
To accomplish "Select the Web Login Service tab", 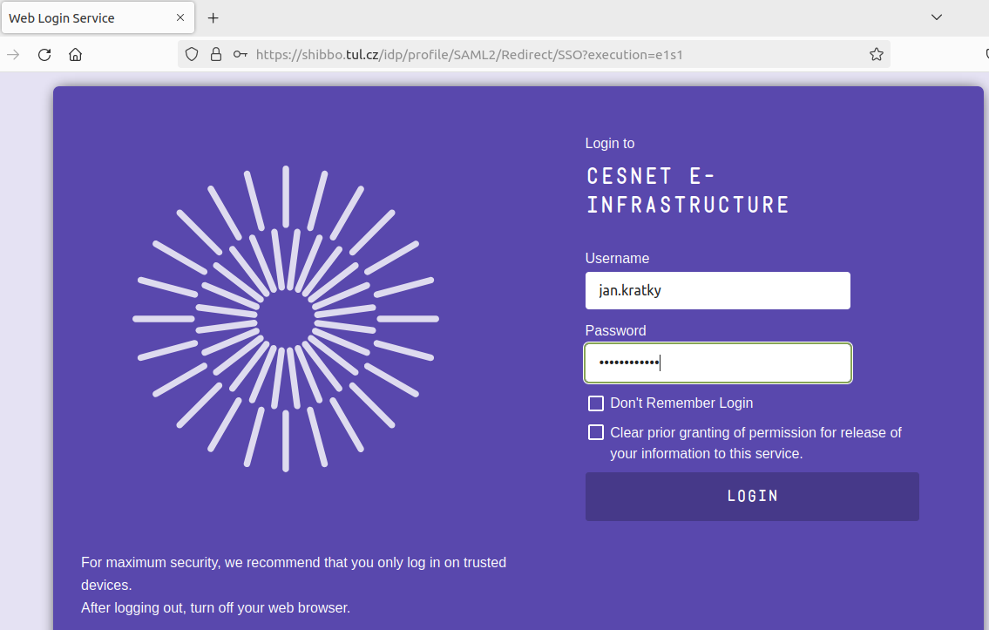I will point(98,17).
